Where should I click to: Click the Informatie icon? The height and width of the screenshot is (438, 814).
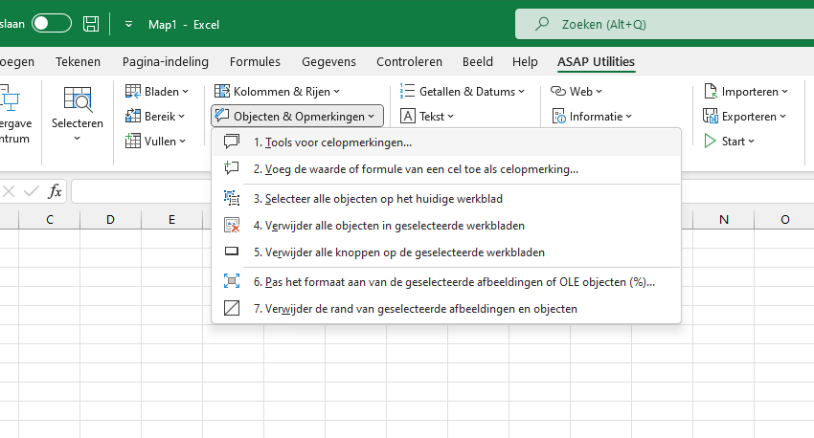click(559, 116)
